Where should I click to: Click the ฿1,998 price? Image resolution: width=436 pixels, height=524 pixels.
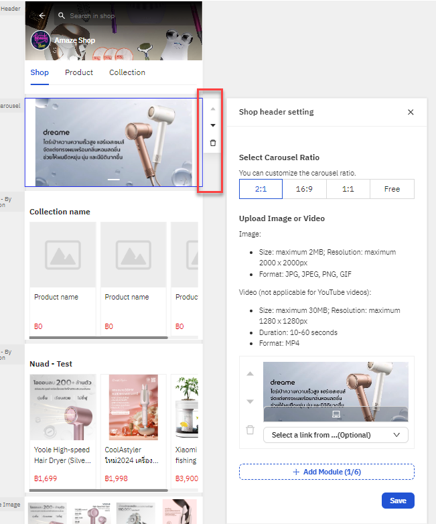click(x=116, y=478)
